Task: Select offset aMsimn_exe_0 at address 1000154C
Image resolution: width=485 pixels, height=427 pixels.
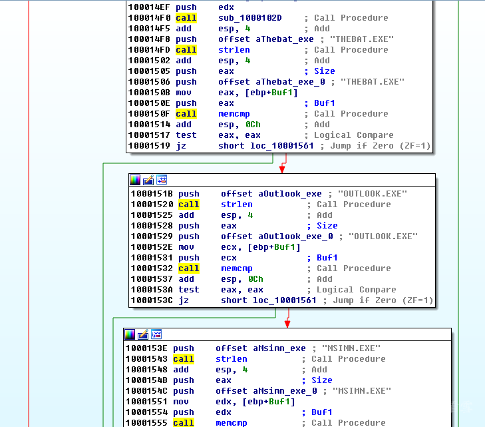Action: [x=266, y=391]
